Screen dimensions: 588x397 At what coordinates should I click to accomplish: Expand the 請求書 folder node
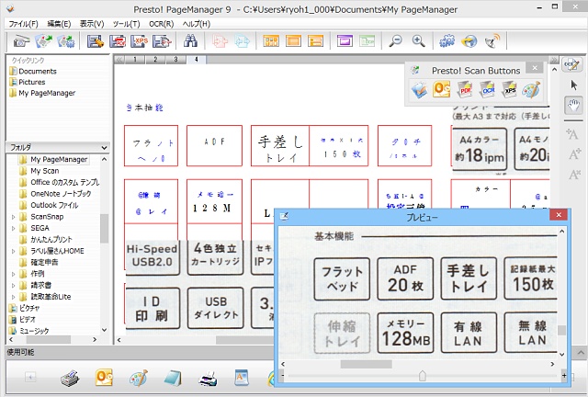coord(13,285)
